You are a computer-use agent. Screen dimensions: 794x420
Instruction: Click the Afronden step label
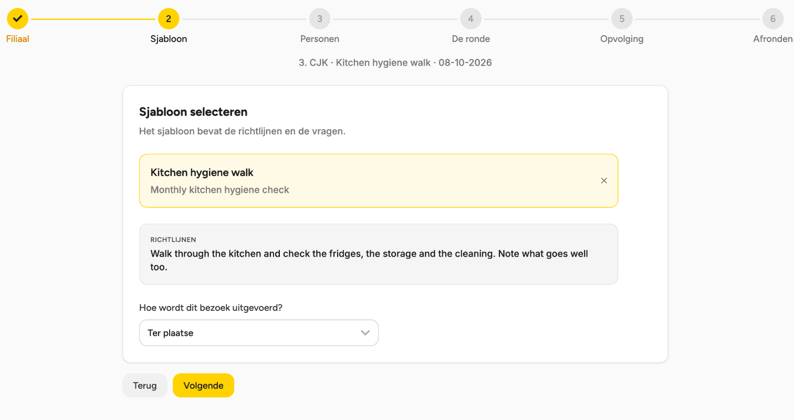(x=773, y=39)
